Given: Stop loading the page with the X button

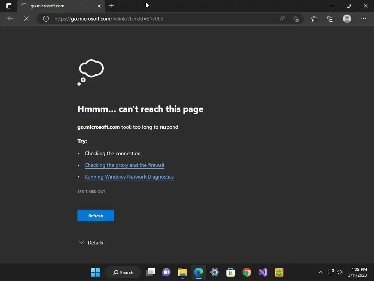Looking at the screenshot, I should coord(26,19).
